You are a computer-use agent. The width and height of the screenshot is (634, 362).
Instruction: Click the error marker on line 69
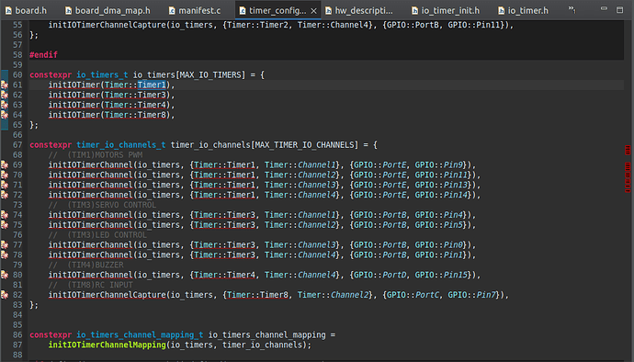click(5, 165)
